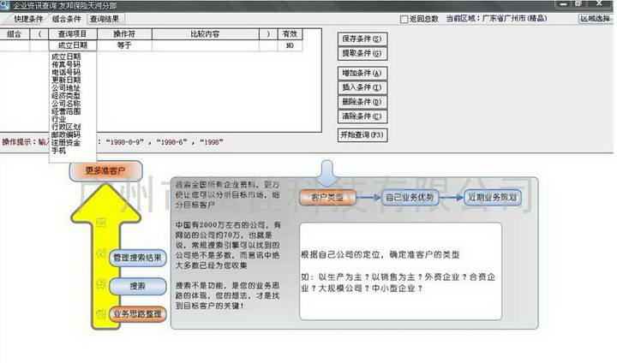Select 成立日期 in the dropdown list
617x363 pixels.
click(66, 57)
